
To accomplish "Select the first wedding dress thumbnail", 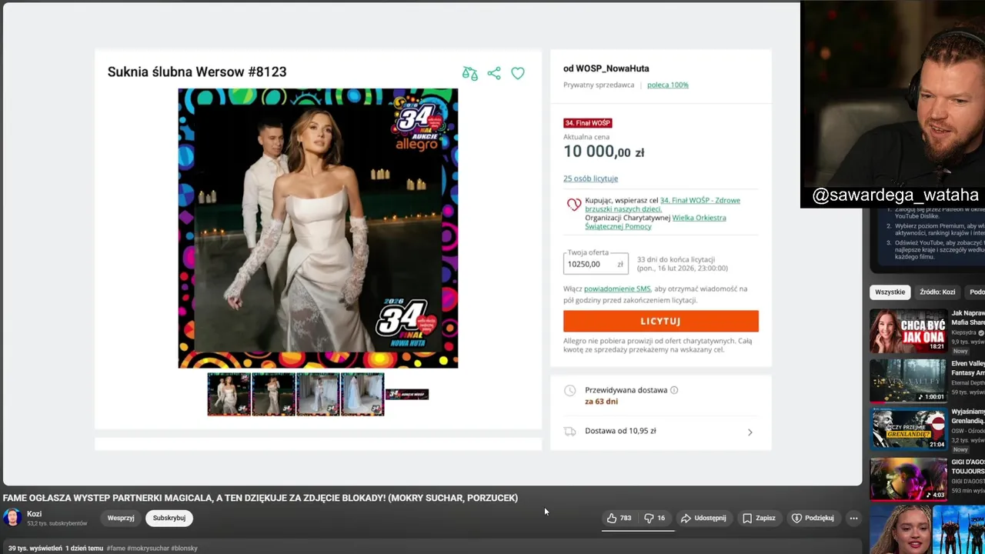I will [x=229, y=394].
